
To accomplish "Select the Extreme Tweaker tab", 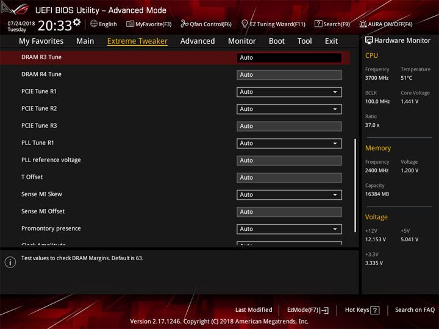I will coord(137,41).
